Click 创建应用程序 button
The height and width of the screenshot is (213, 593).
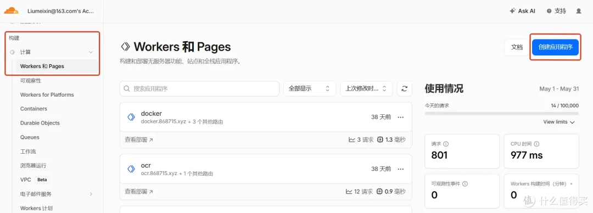click(x=555, y=47)
